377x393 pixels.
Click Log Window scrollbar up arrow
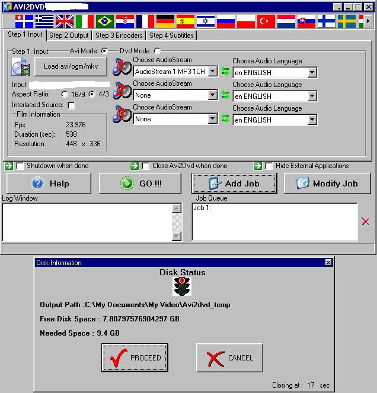coord(177,208)
